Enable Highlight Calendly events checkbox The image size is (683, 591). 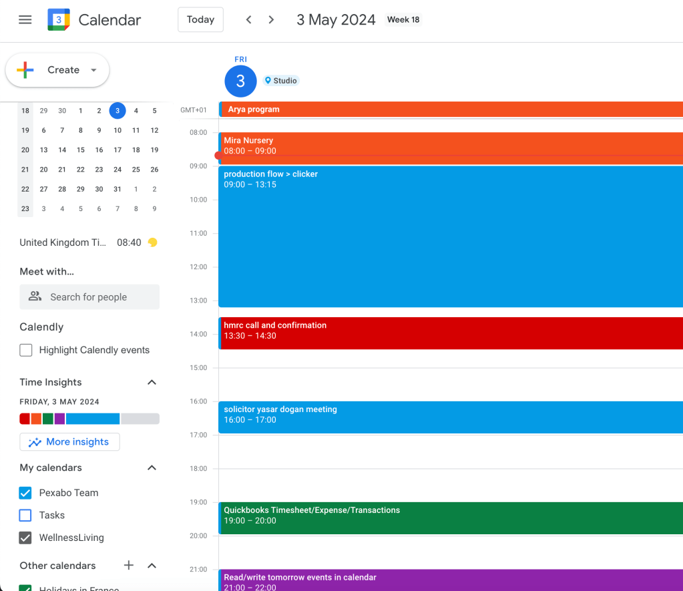point(25,350)
